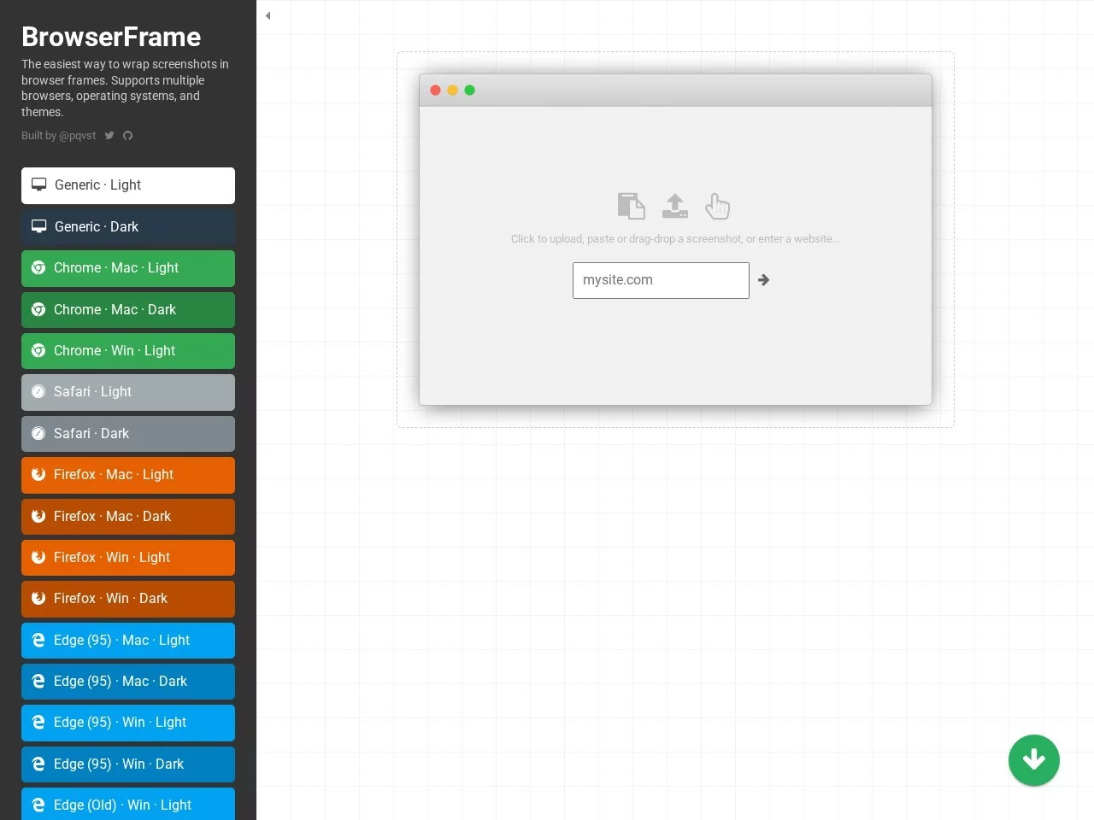
Task: Click the monitor icon on Generic Light
Action: coord(38,184)
